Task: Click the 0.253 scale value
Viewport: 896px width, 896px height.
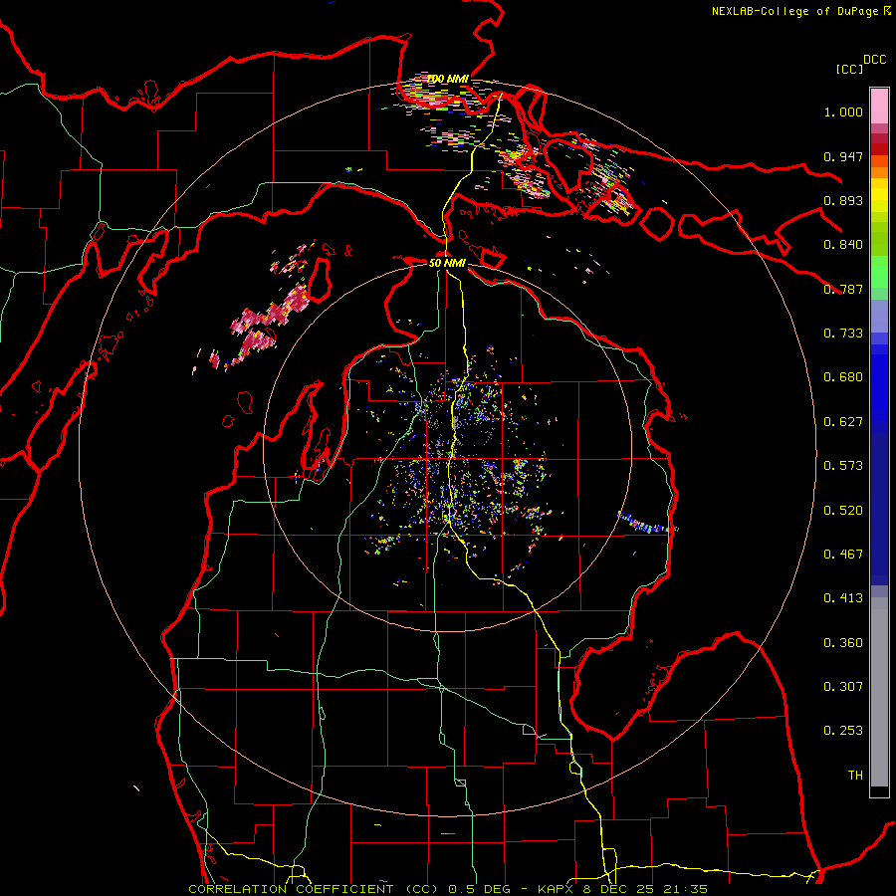Action: click(843, 731)
